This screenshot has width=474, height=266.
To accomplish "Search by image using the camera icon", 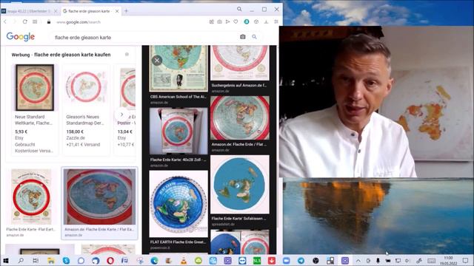I will point(243,37).
